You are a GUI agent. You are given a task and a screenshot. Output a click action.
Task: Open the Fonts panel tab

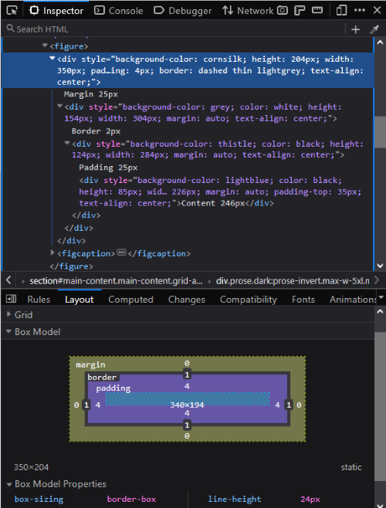click(303, 300)
